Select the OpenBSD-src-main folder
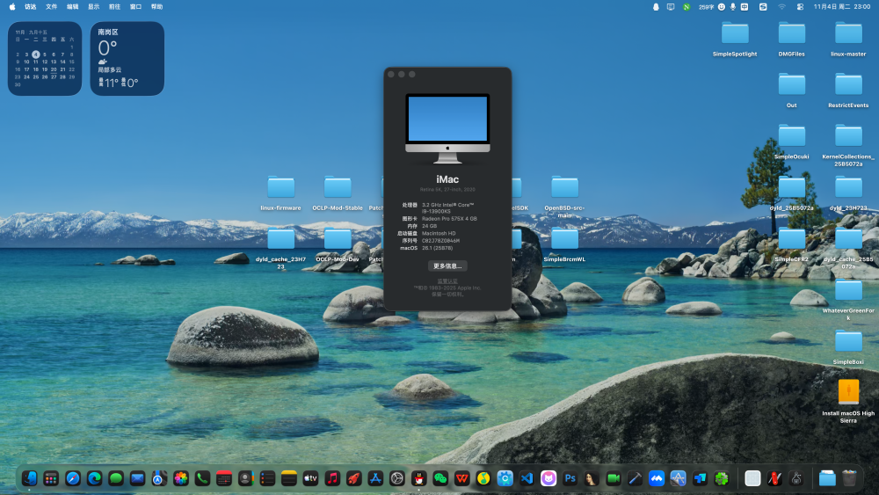879x495 pixels. [564, 196]
